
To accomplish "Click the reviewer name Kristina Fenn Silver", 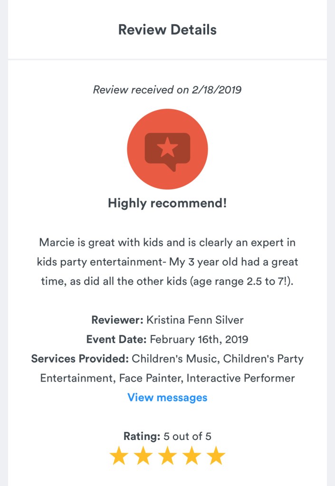I will pos(195,320).
